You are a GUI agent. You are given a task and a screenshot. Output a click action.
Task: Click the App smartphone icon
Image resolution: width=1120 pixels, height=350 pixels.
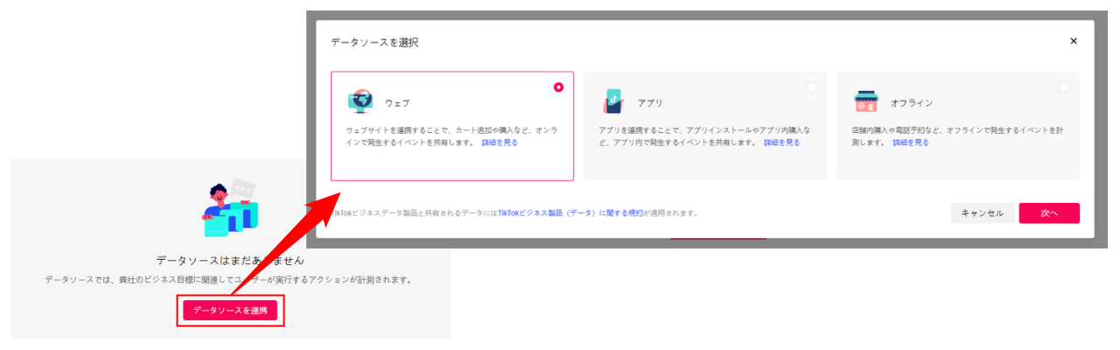(612, 101)
